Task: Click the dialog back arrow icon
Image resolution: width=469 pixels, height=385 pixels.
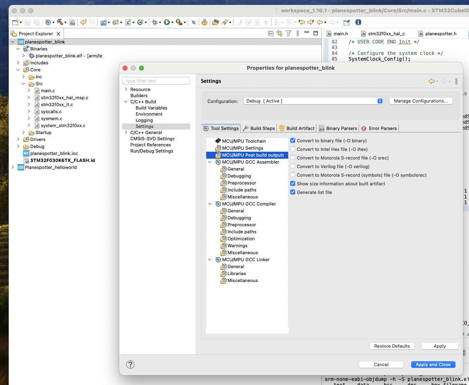Action: [431, 81]
